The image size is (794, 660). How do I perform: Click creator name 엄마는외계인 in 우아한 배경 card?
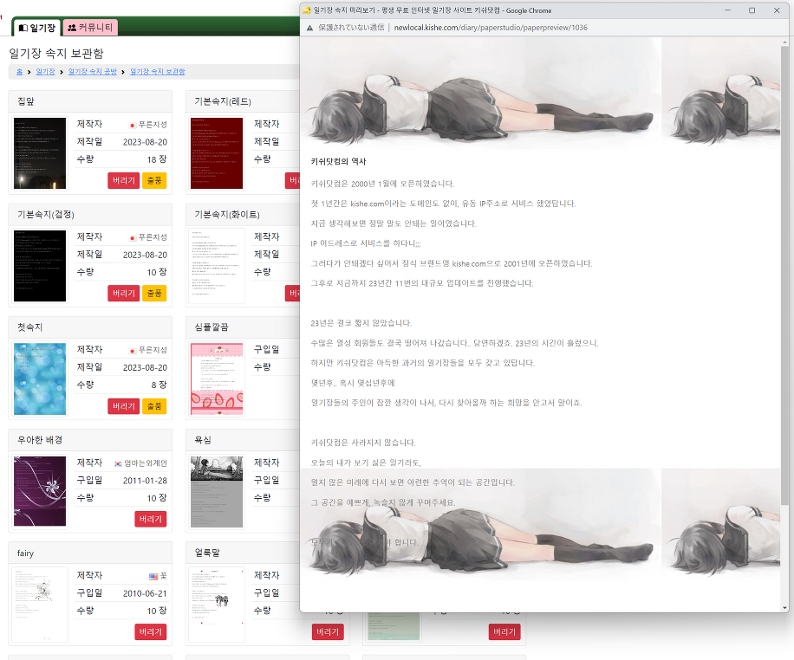click(146, 463)
